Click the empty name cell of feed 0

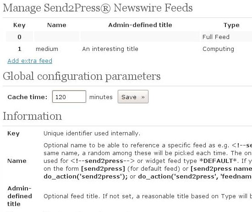coord(57,37)
